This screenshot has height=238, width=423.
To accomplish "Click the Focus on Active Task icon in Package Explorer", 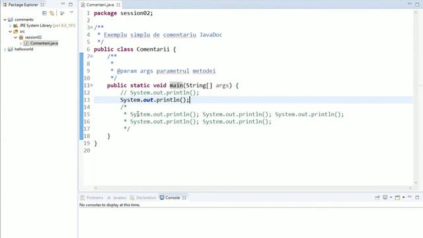I will (x=62, y=13).
